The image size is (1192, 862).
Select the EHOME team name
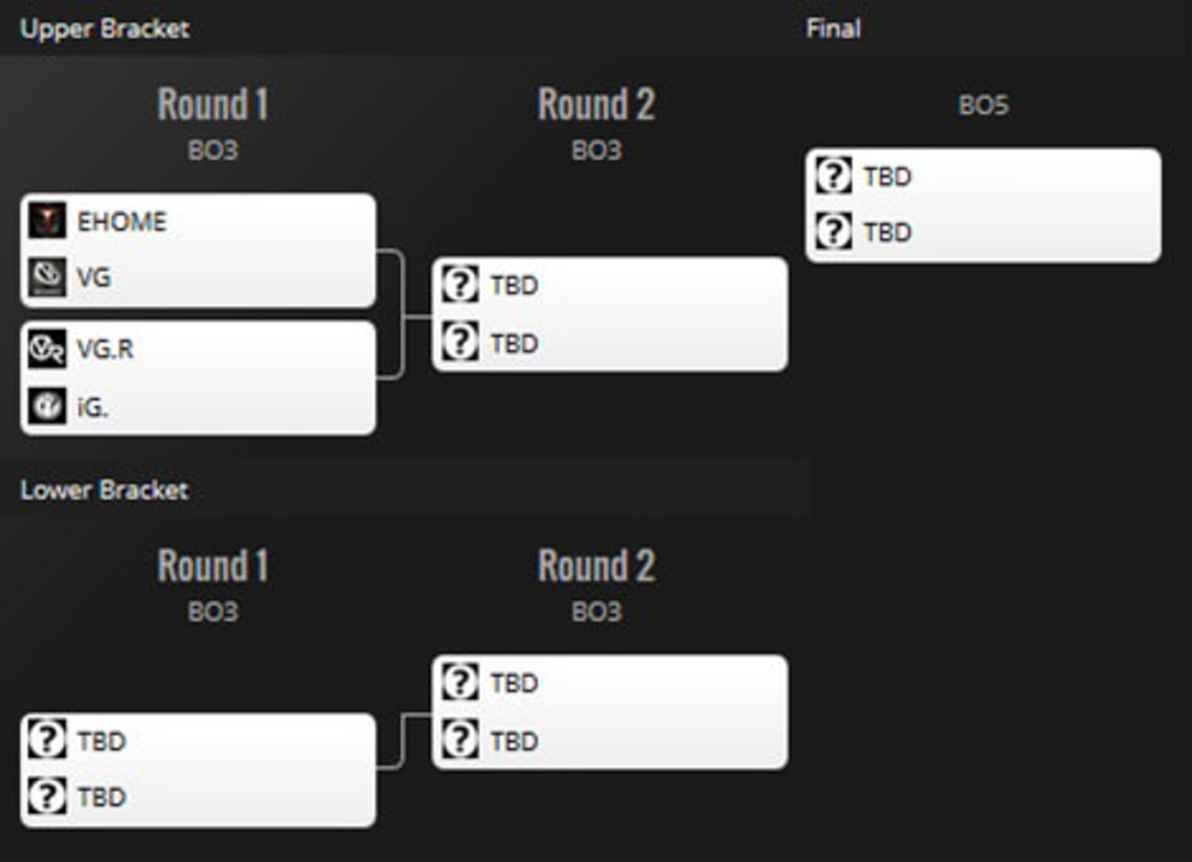click(x=122, y=222)
